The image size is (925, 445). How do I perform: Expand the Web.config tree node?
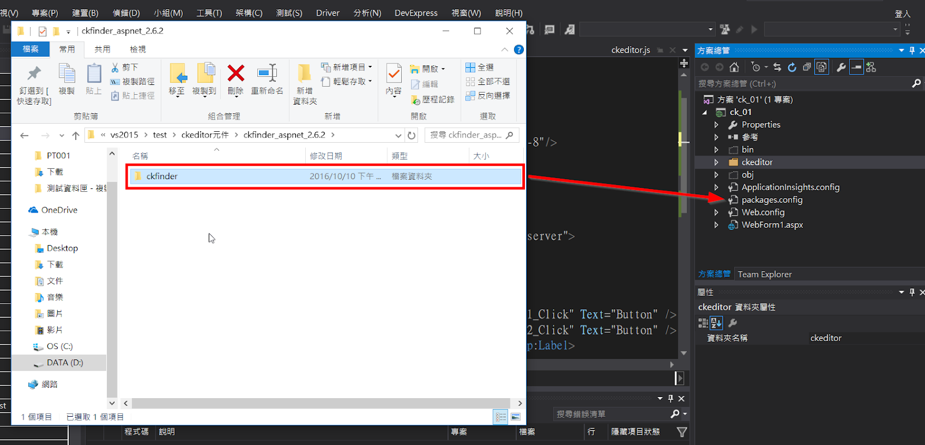tap(716, 213)
